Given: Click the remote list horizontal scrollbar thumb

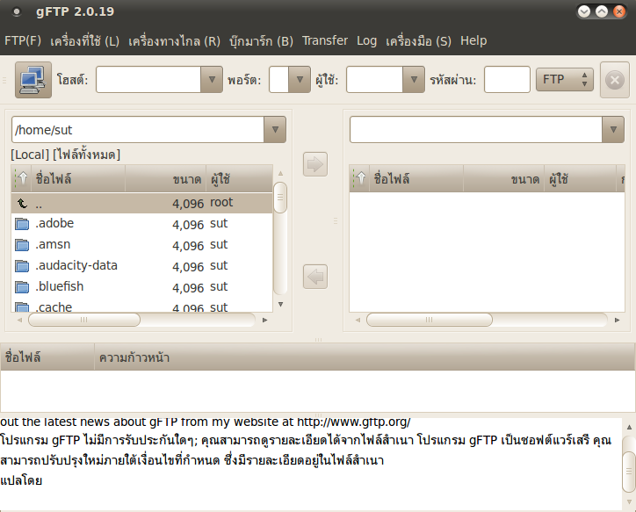Looking at the screenshot, I should [x=430, y=320].
